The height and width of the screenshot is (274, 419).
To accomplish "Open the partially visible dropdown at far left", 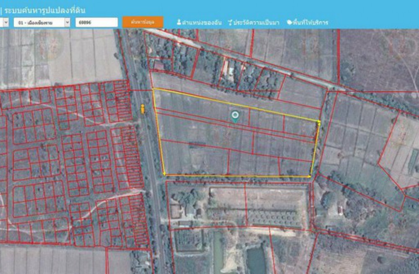I will click(5, 23).
